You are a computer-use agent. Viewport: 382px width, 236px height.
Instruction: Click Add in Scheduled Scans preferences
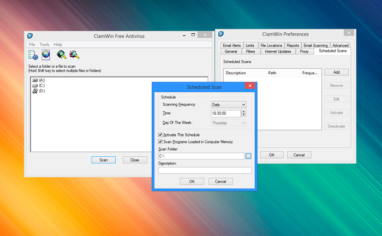(x=337, y=72)
